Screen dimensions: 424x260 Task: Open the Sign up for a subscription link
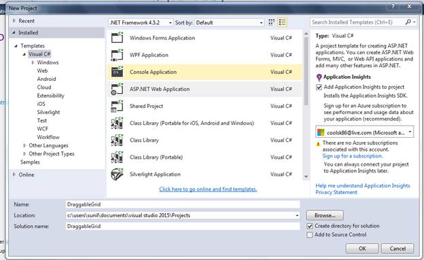tap(353, 156)
